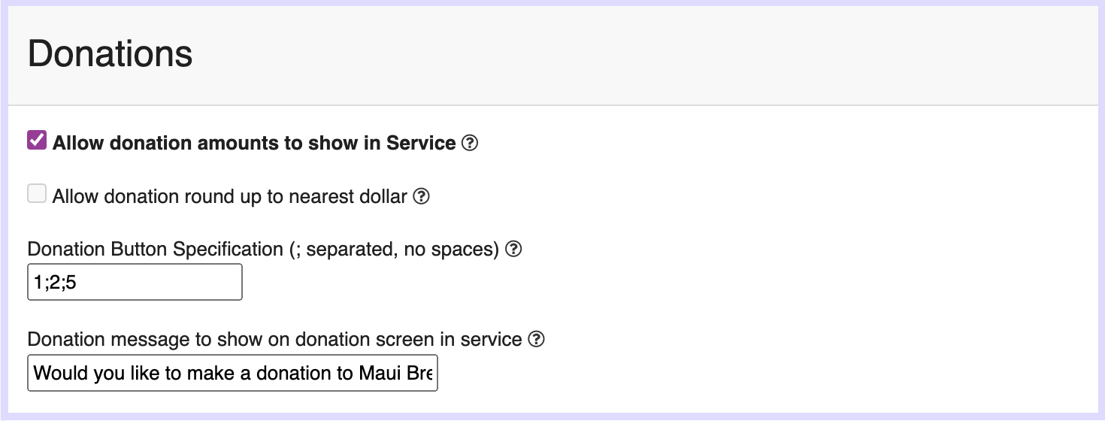Uncheck Allow donation amounts to show in Service
Image resolution: width=1105 pixels, height=421 pixels.
tap(37, 141)
